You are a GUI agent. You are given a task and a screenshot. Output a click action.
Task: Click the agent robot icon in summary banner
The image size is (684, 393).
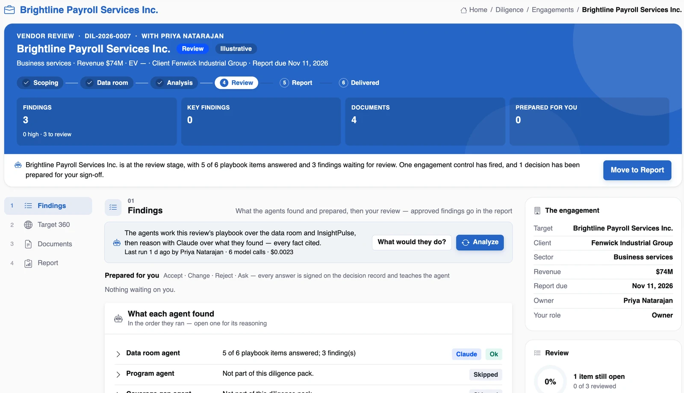(18, 165)
